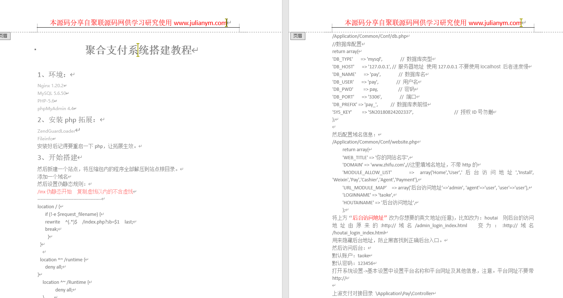Click the line Nginx 1.20.2
This screenshot has width=563, height=298.
tap(51, 86)
